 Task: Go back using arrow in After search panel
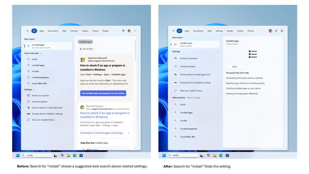pyautogui.click(x=173, y=31)
